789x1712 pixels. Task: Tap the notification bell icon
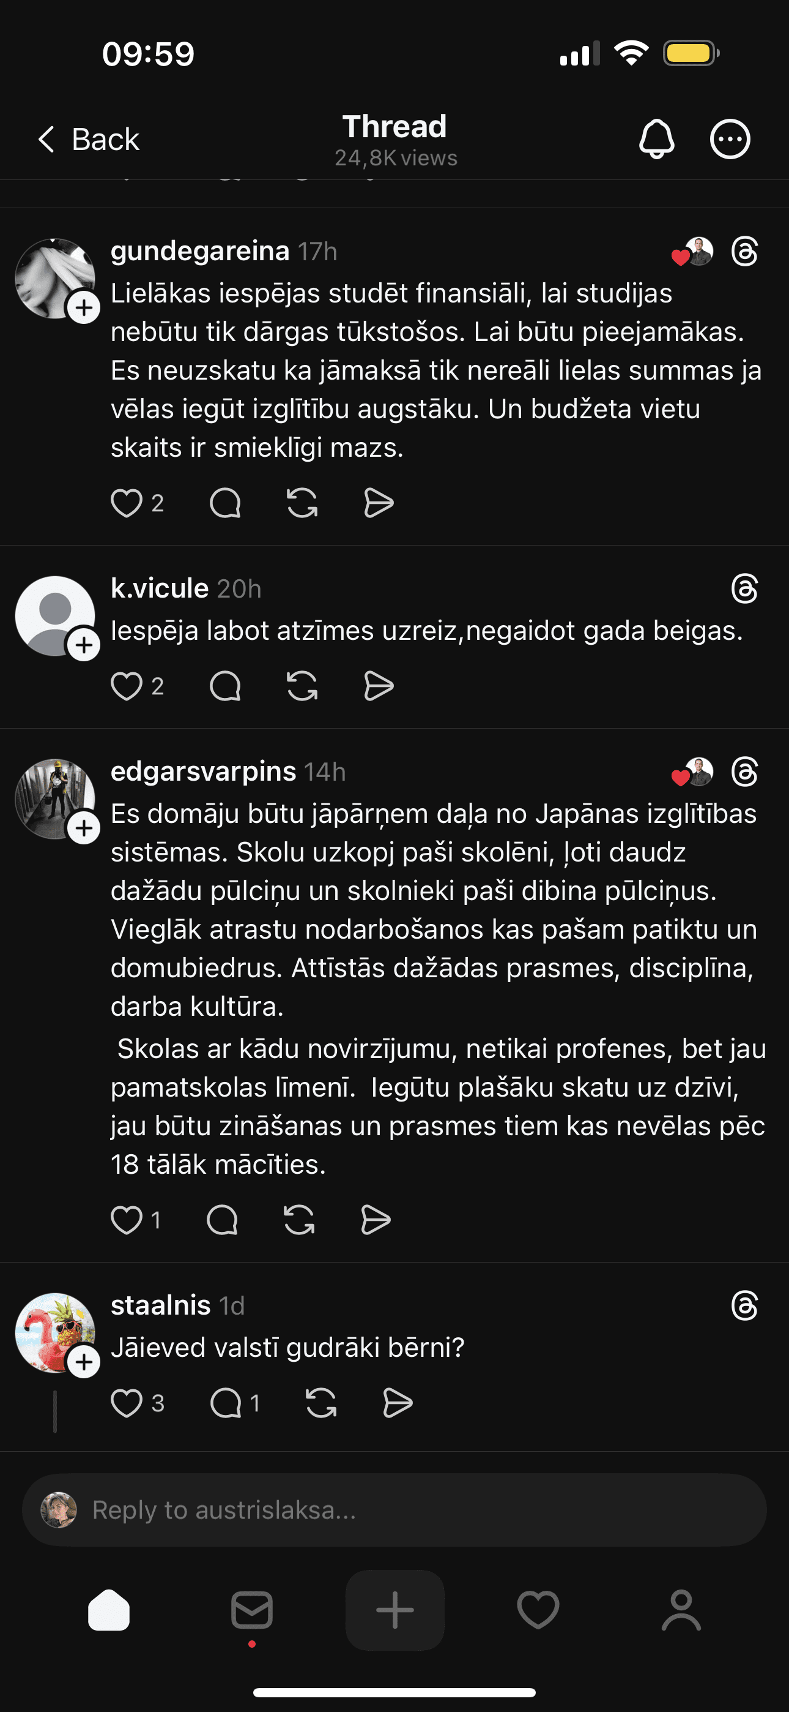point(656,139)
